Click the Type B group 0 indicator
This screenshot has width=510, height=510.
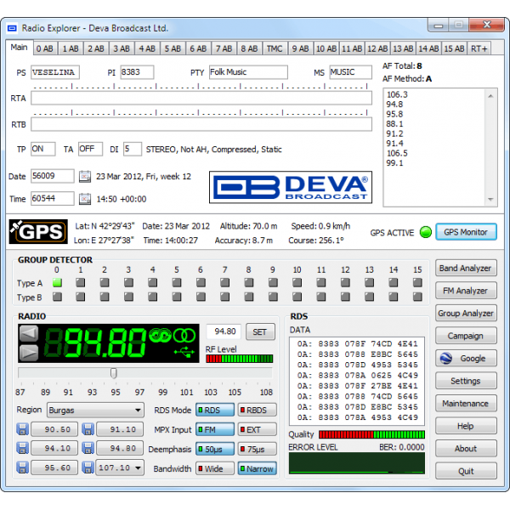click(57, 297)
